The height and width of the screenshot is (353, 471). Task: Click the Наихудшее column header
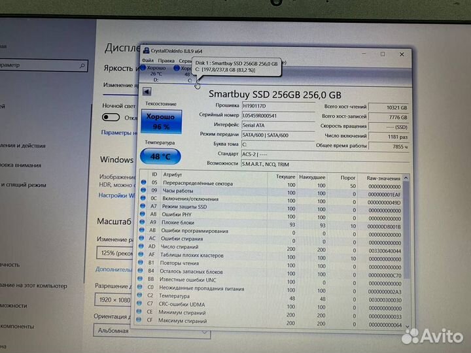point(312,177)
